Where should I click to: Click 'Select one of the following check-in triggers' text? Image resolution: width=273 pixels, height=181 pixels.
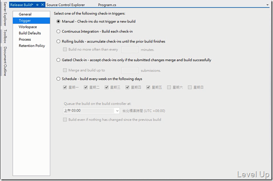[x=89, y=14]
